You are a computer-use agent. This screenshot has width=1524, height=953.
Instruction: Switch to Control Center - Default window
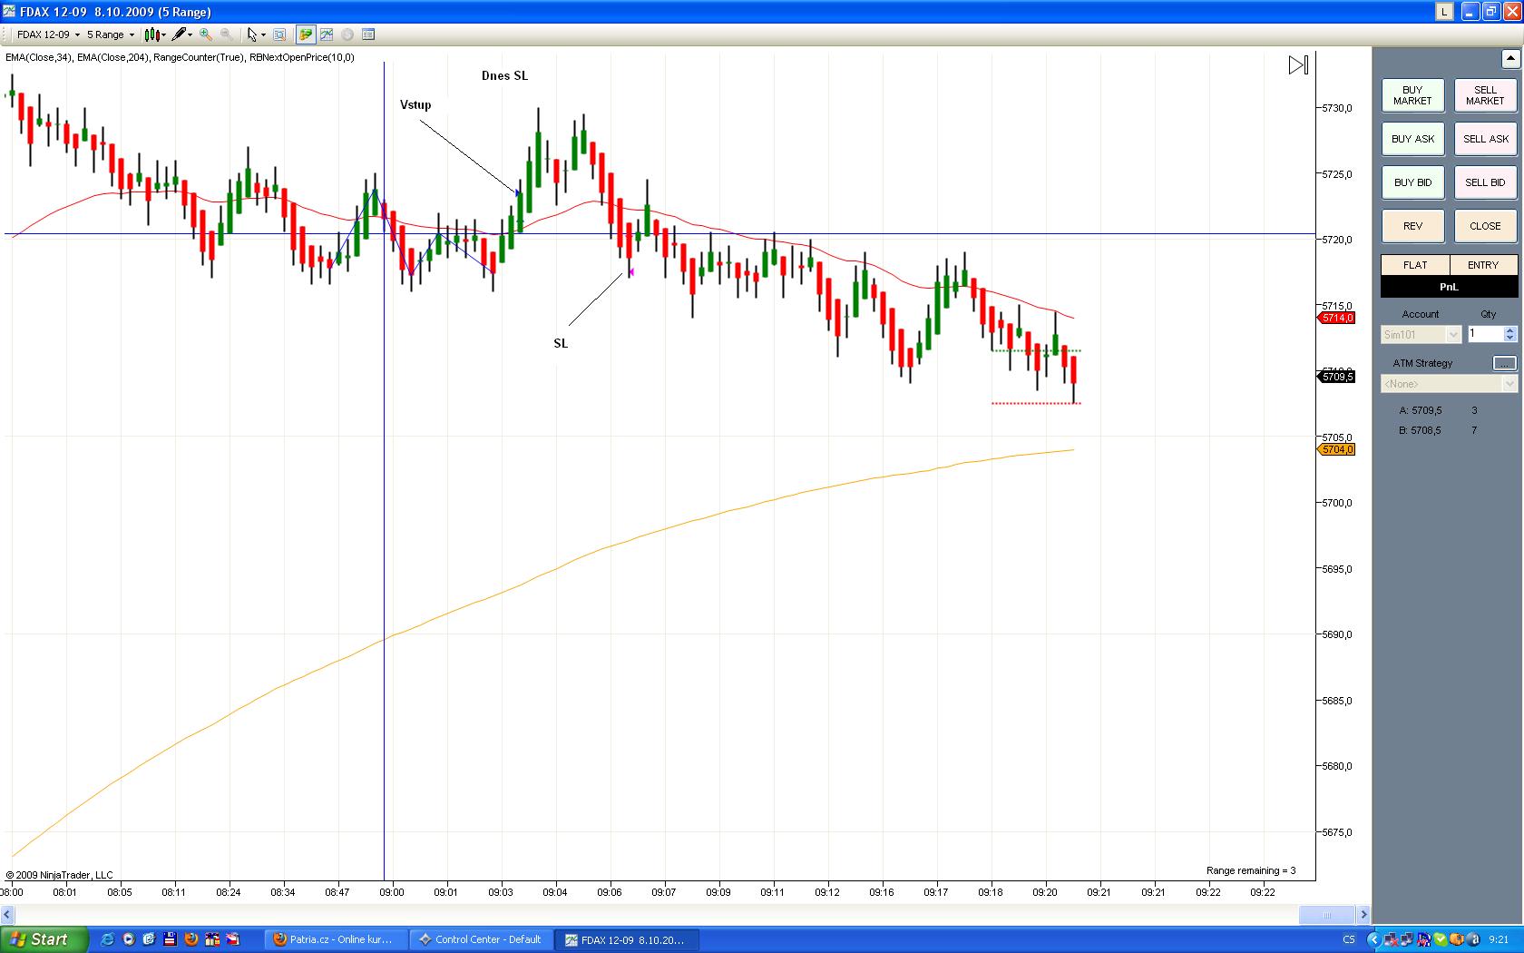[x=481, y=939]
